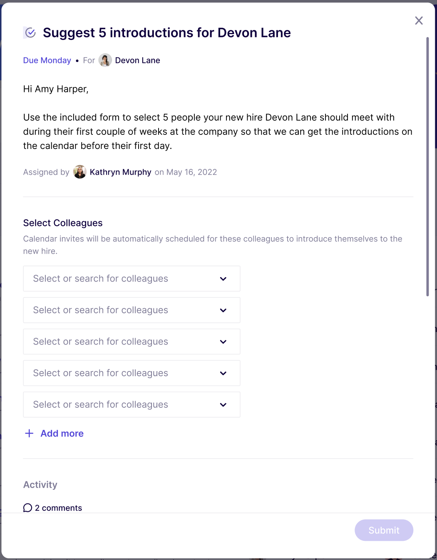The image size is (437, 560).
Task: Expand the first colleague dropdown chevron
Action: pos(223,279)
